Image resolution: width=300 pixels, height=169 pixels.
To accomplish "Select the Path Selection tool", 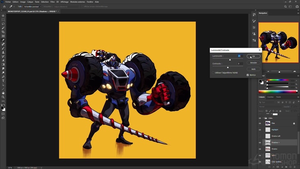I will pyautogui.click(x=3, y=85).
